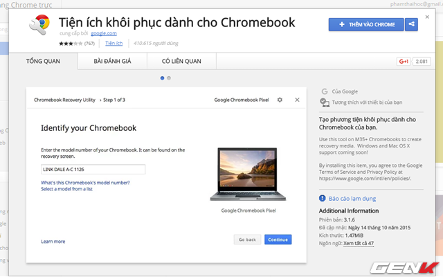The height and width of the screenshot is (277, 443).
Task: Close the recovery utility screenshot window
Action: click(297, 100)
